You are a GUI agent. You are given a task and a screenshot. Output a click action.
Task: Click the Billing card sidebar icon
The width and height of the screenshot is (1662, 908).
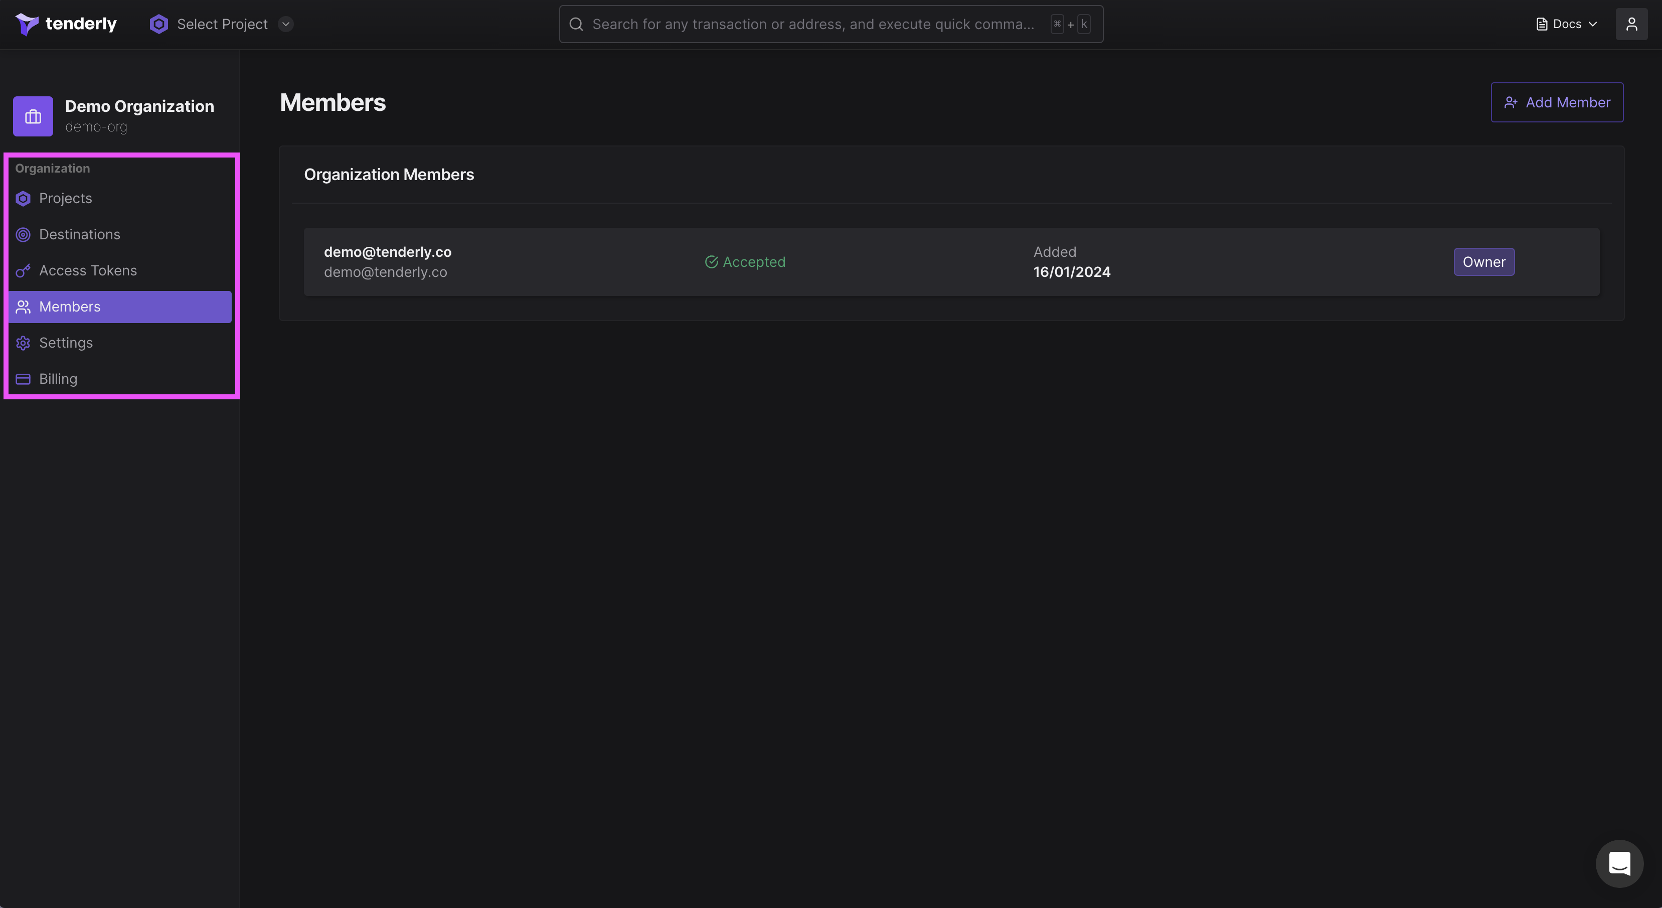(x=23, y=379)
